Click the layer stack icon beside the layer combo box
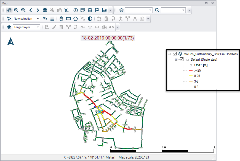 pyautogui.click(x=121, y=10)
